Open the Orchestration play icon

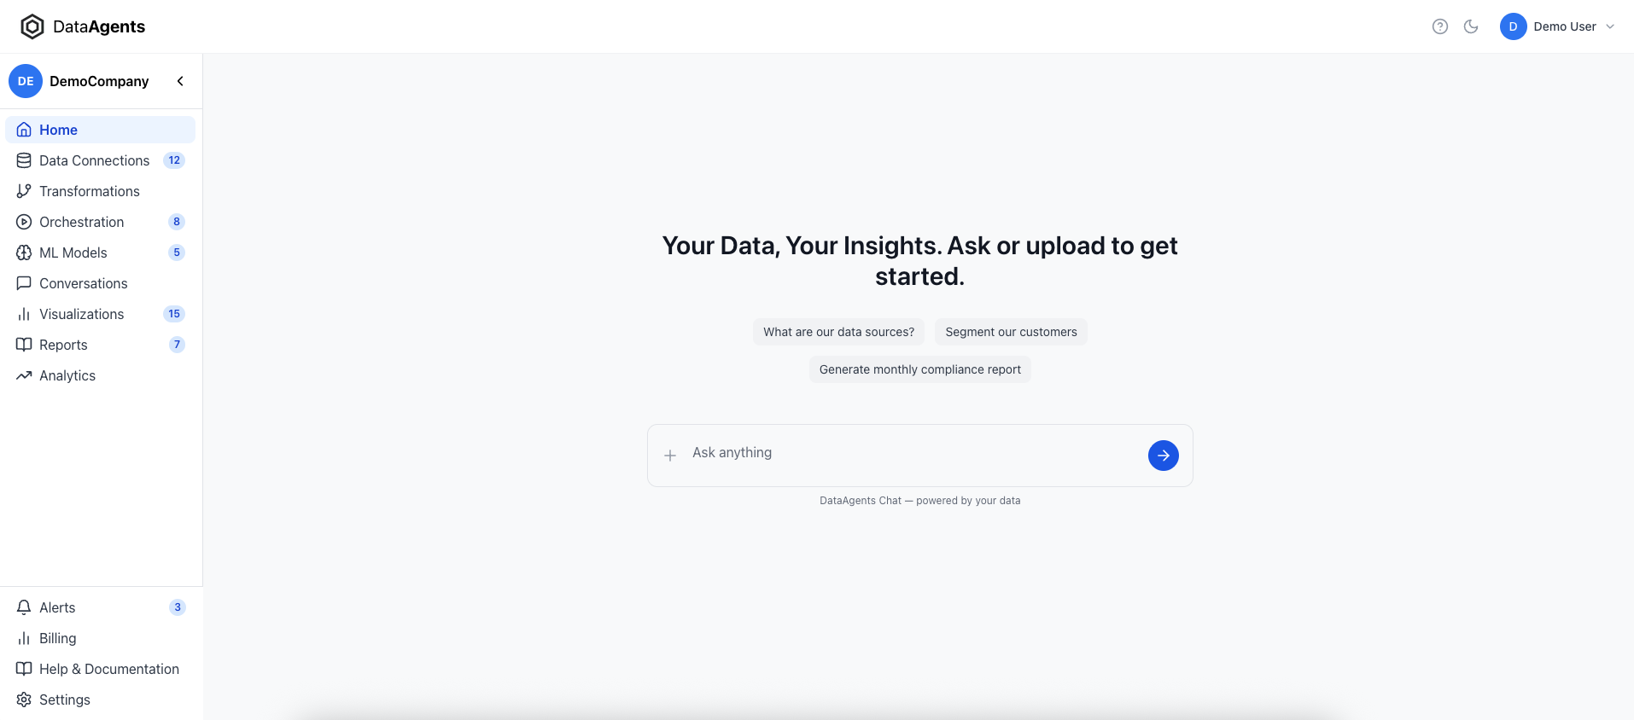[24, 222]
